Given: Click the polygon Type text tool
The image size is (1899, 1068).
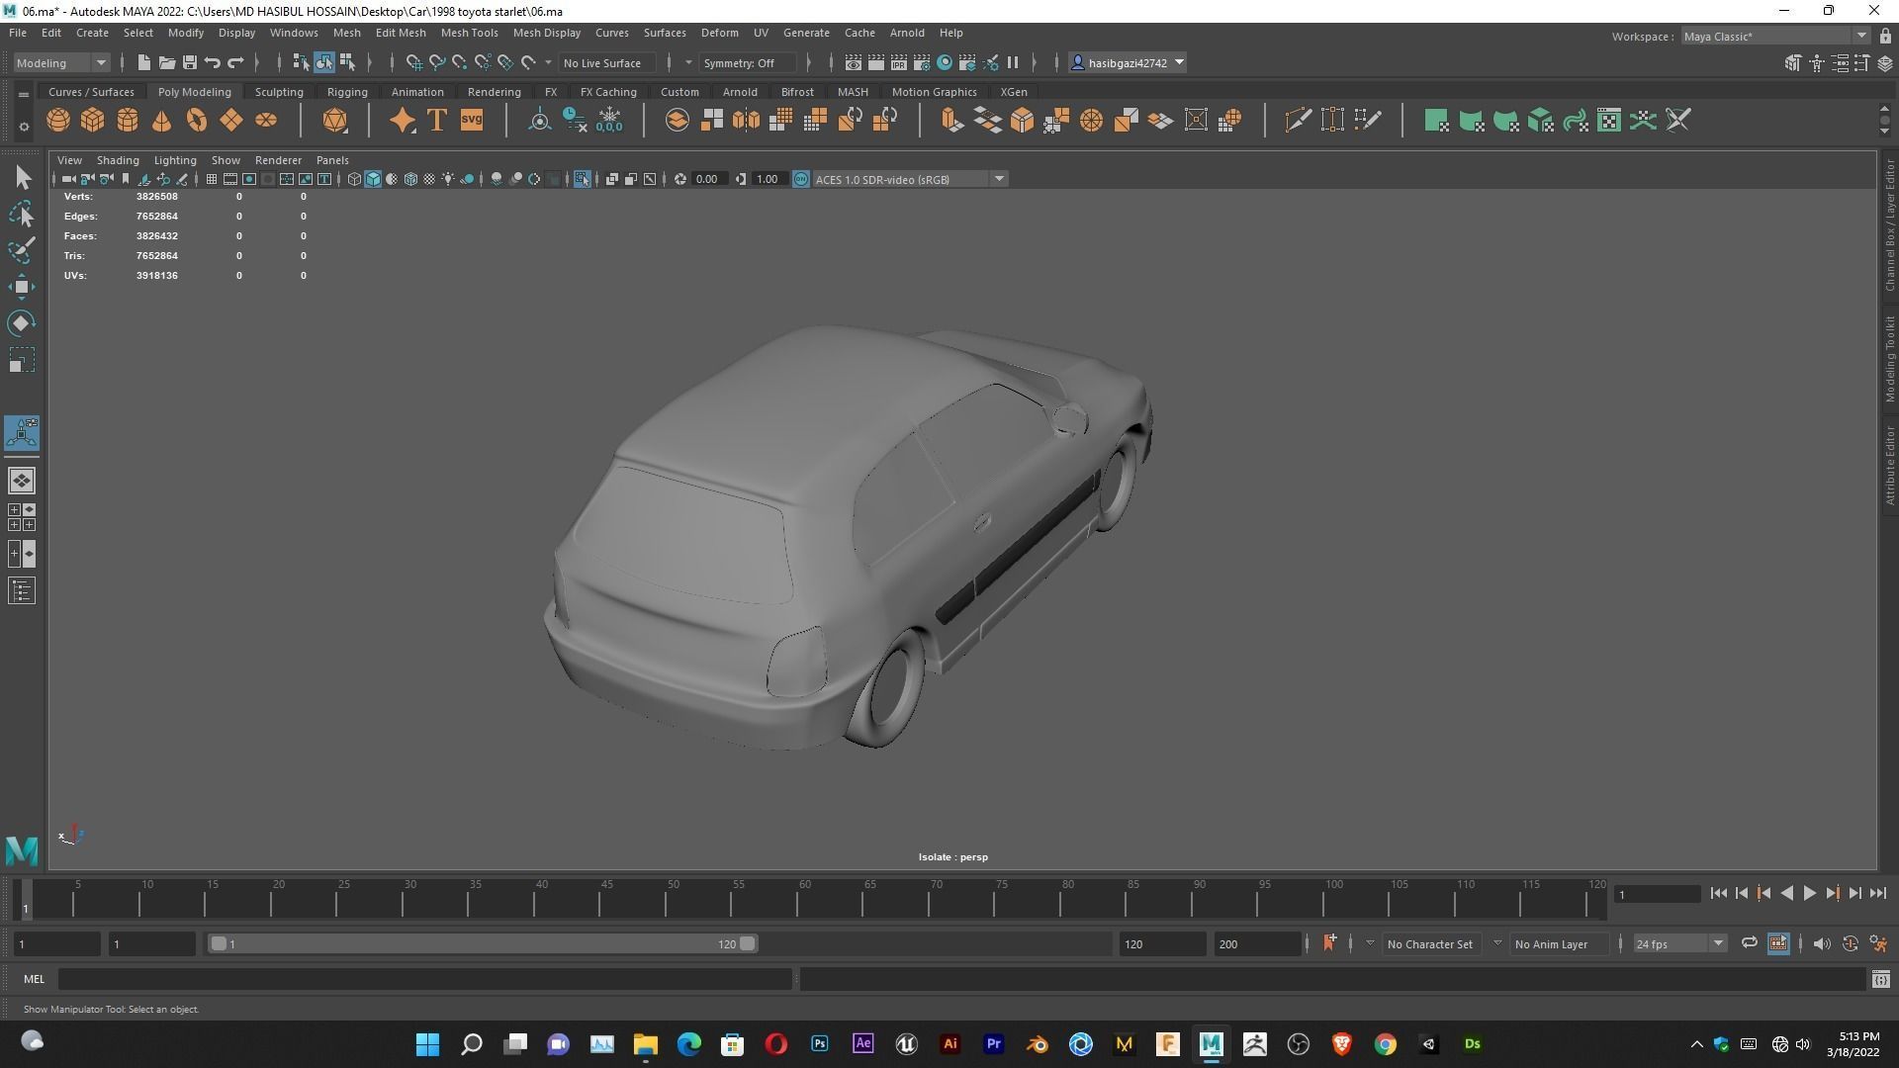Looking at the screenshot, I should coord(436,121).
